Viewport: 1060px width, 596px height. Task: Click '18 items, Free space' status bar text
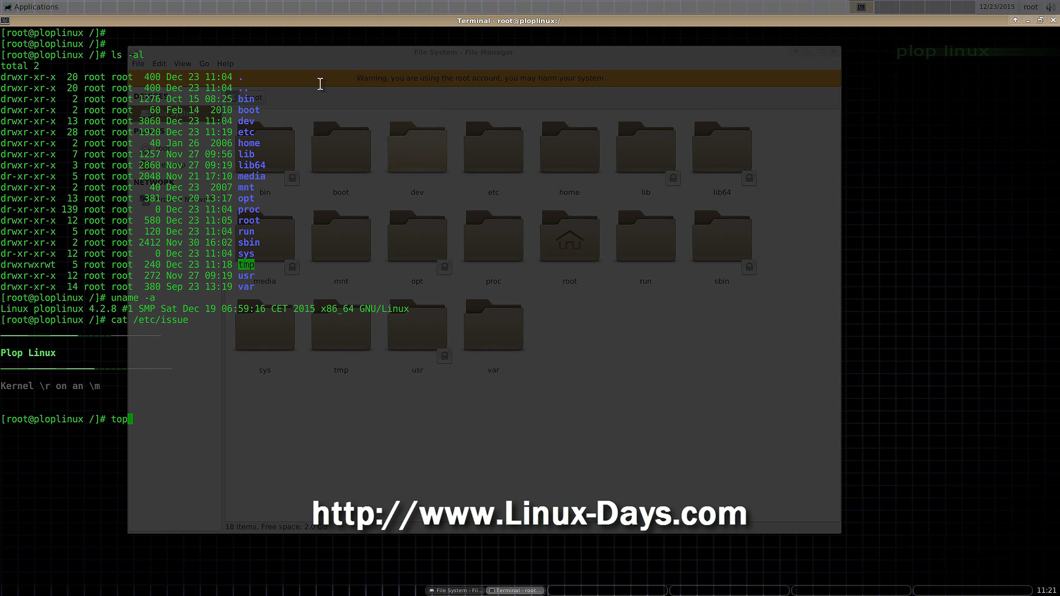click(276, 526)
